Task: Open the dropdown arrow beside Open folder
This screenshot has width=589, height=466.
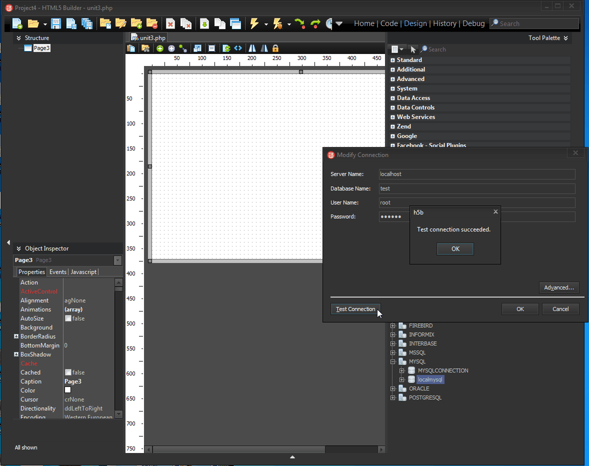Action: coord(44,24)
